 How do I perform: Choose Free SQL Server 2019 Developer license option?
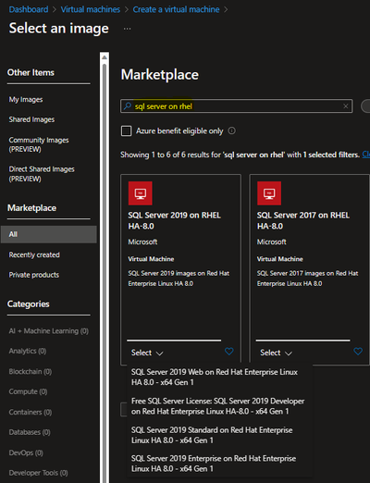[217, 406]
